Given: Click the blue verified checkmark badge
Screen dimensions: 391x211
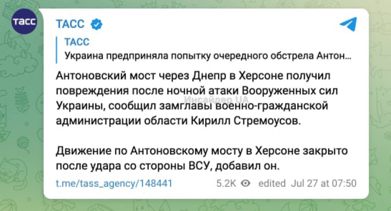Looking at the screenshot, I should [x=97, y=24].
